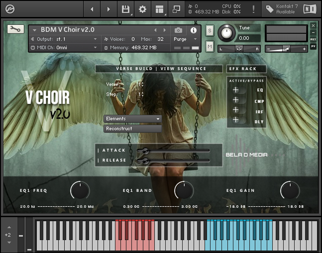
Task: Click the pan L-R slider
Action: [x=239, y=49]
